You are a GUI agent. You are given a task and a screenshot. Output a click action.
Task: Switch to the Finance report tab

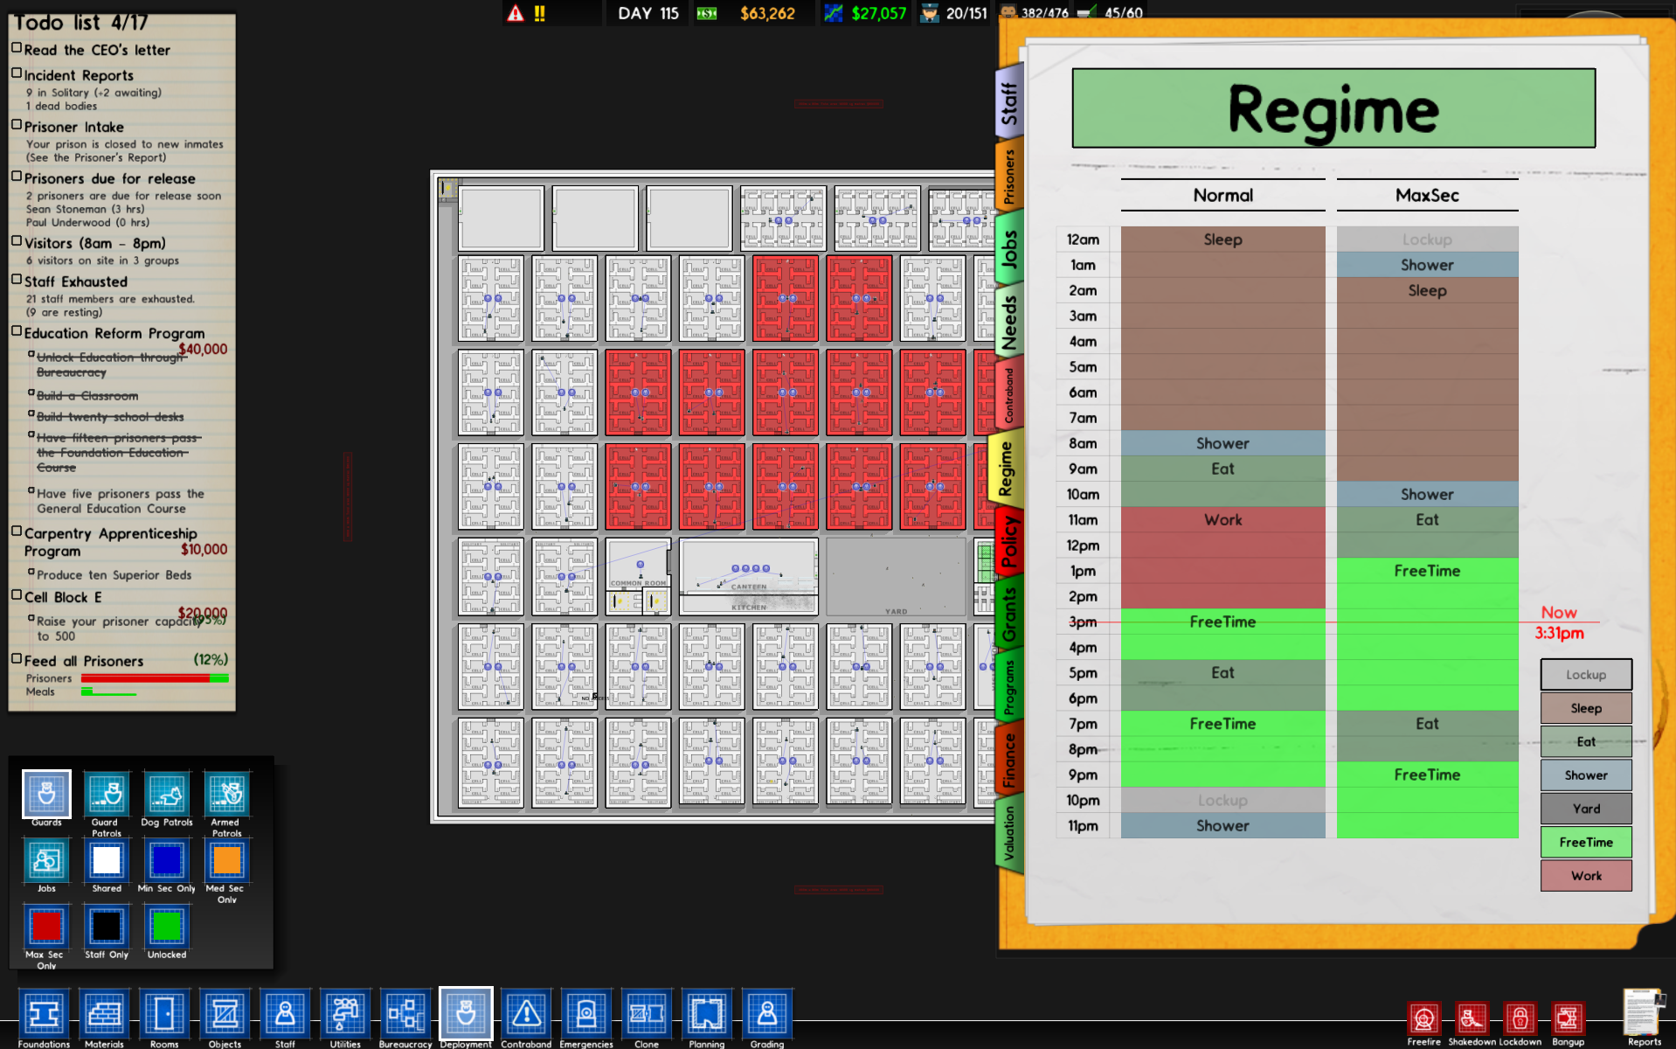[x=1009, y=761]
